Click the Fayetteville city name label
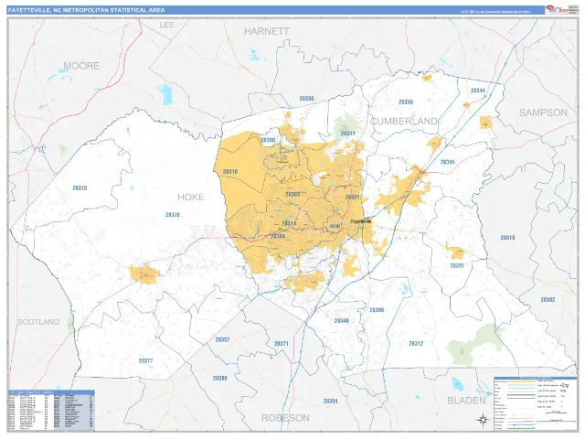585x439 pixels. (x=361, y=221)
